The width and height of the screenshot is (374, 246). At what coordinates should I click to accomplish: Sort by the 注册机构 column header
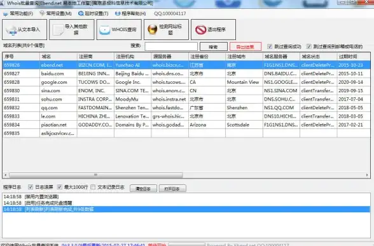pyautogui.click(x=132, y=57)
